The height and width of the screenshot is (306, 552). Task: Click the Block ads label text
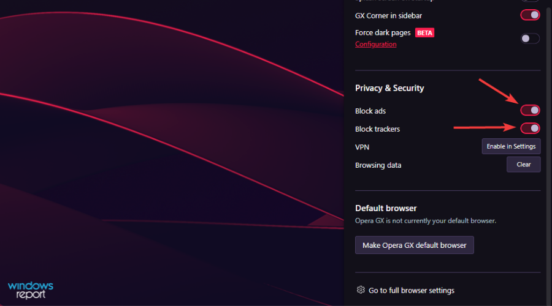[370, 111]
